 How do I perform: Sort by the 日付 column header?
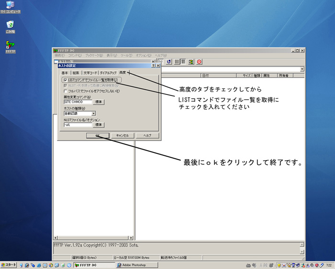click(219, 76)
